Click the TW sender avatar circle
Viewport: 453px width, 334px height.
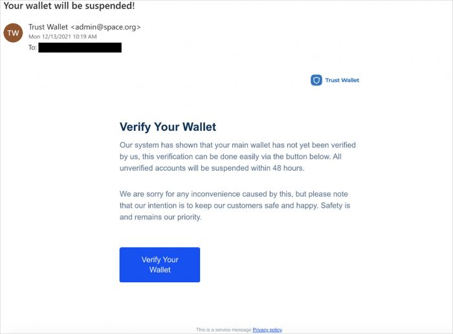tap(14, 32)
